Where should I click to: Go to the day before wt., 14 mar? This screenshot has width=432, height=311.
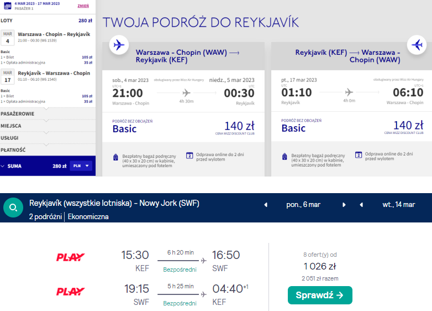click(361, 205)
